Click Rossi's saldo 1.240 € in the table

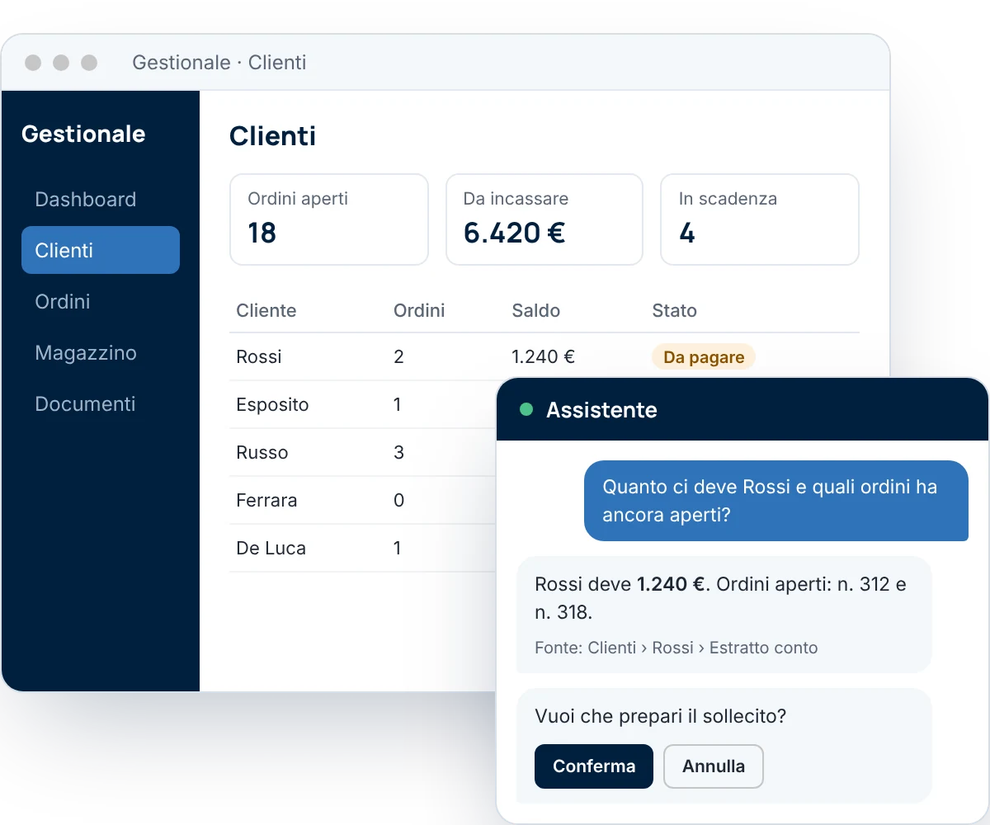pos(544,357)
